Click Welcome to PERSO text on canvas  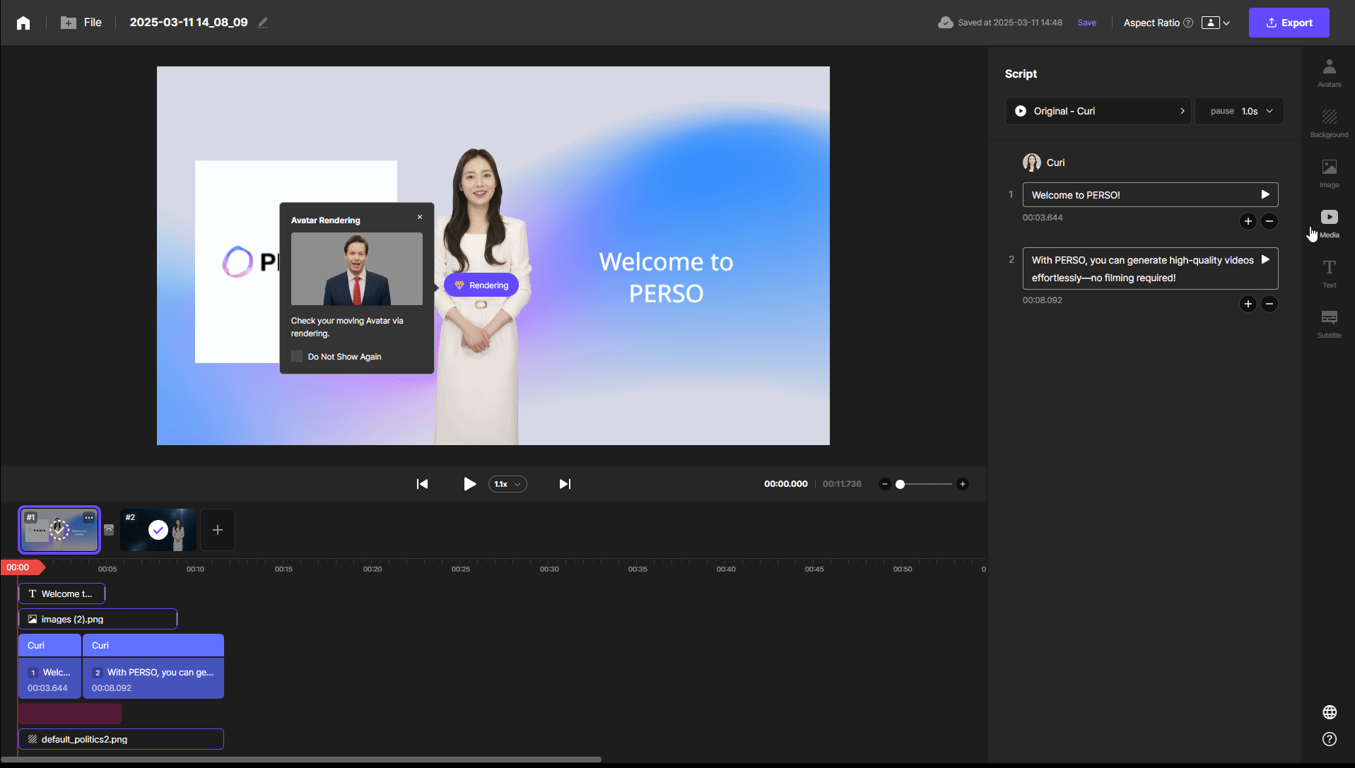pos(666,277)
